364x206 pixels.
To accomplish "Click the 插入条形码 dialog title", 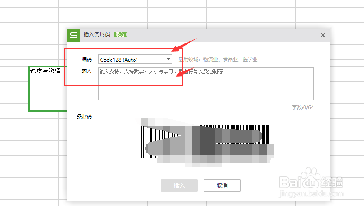I will tap(97, 34).
